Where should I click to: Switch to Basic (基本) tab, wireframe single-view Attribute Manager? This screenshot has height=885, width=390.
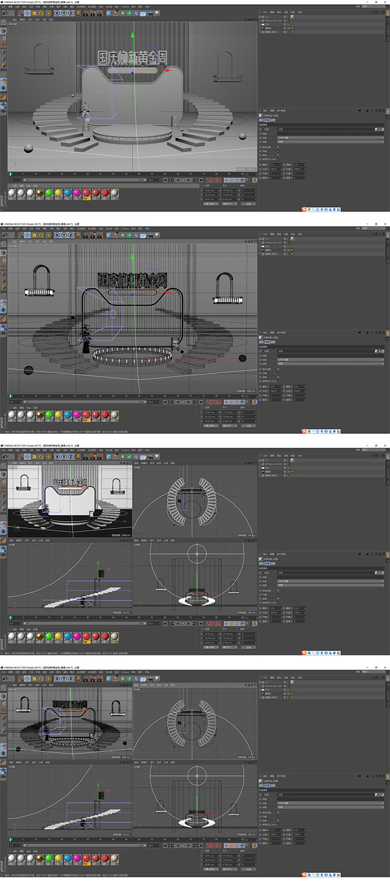261,343
